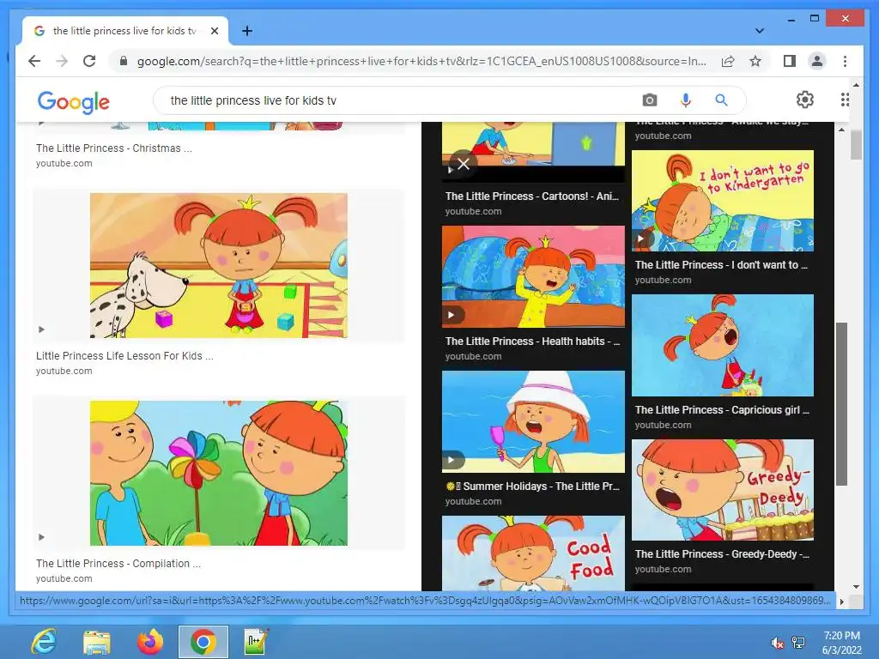Open the 'Capricious girl' video thumbnail

[x=723, y=345]
